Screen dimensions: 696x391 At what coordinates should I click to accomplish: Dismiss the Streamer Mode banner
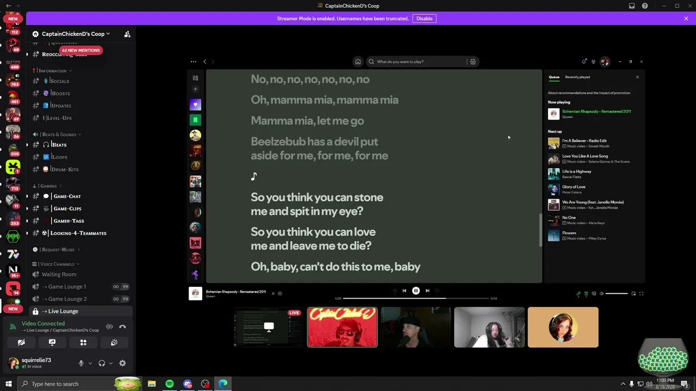[686, 18]
